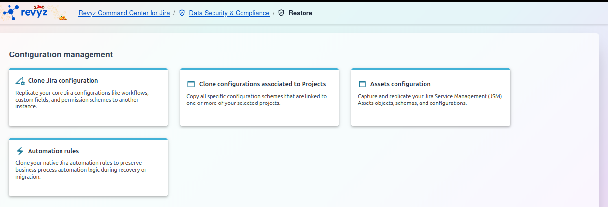This screenshot has width=608, height=207.
Task: Select the Restore breadcrumb label
Action: coord(300,13)
